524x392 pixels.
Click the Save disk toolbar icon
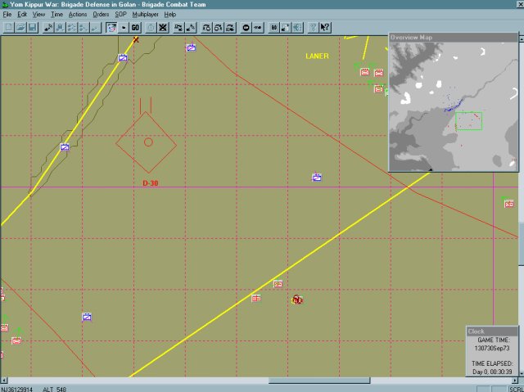[31, 27]
